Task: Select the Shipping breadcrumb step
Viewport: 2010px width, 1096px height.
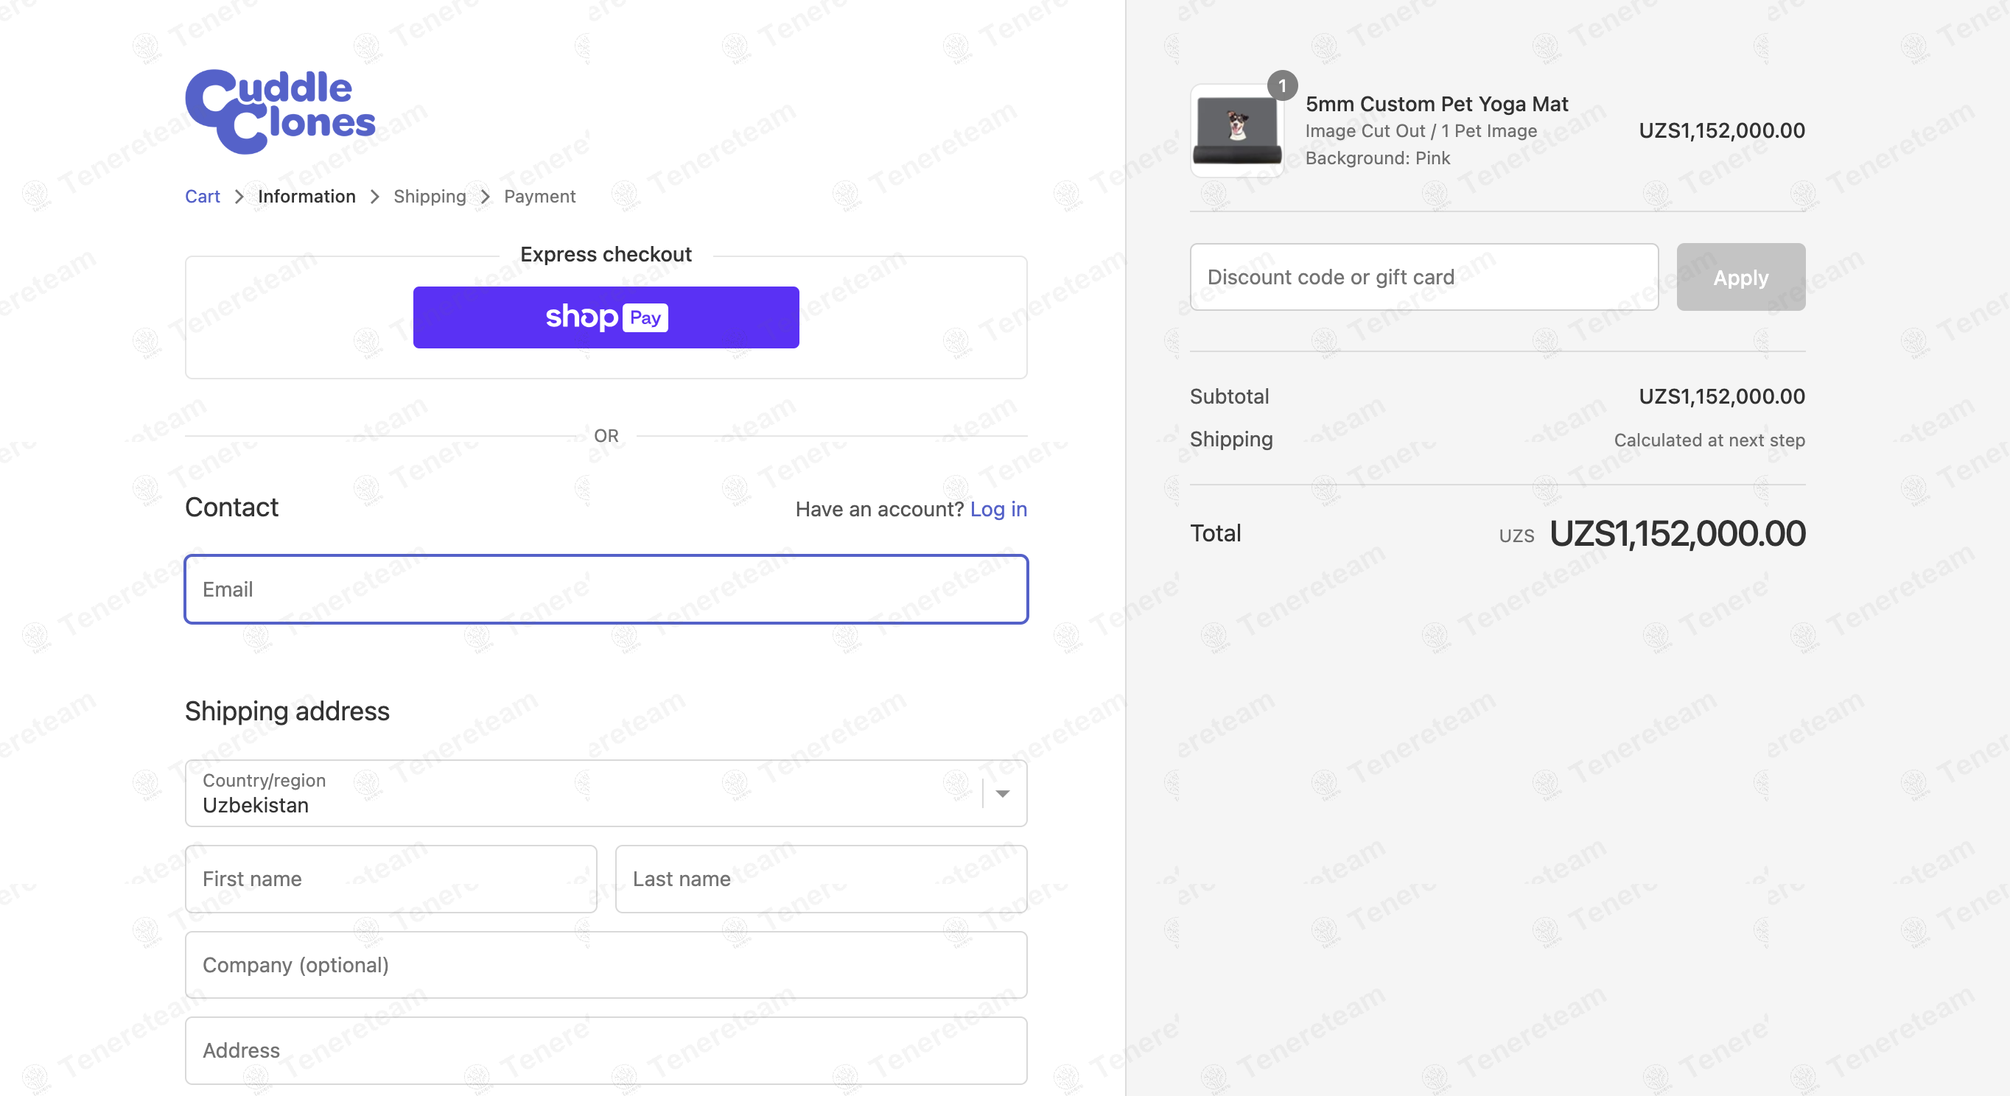Action: tap(429, 197)
